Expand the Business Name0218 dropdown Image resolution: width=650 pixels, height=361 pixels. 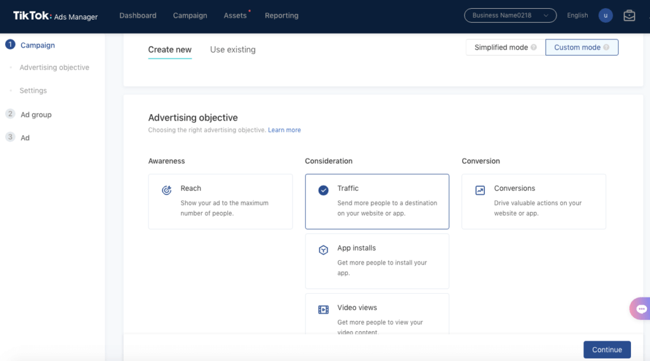tap(510, 16)
